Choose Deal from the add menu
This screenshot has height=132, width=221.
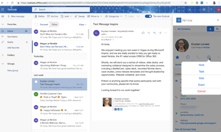[201, 78]
